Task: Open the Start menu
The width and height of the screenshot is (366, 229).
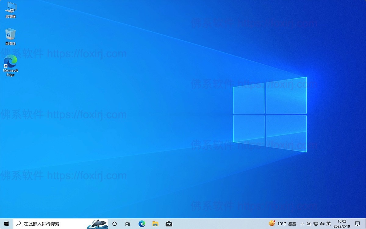Action: (x=5, y=224)
